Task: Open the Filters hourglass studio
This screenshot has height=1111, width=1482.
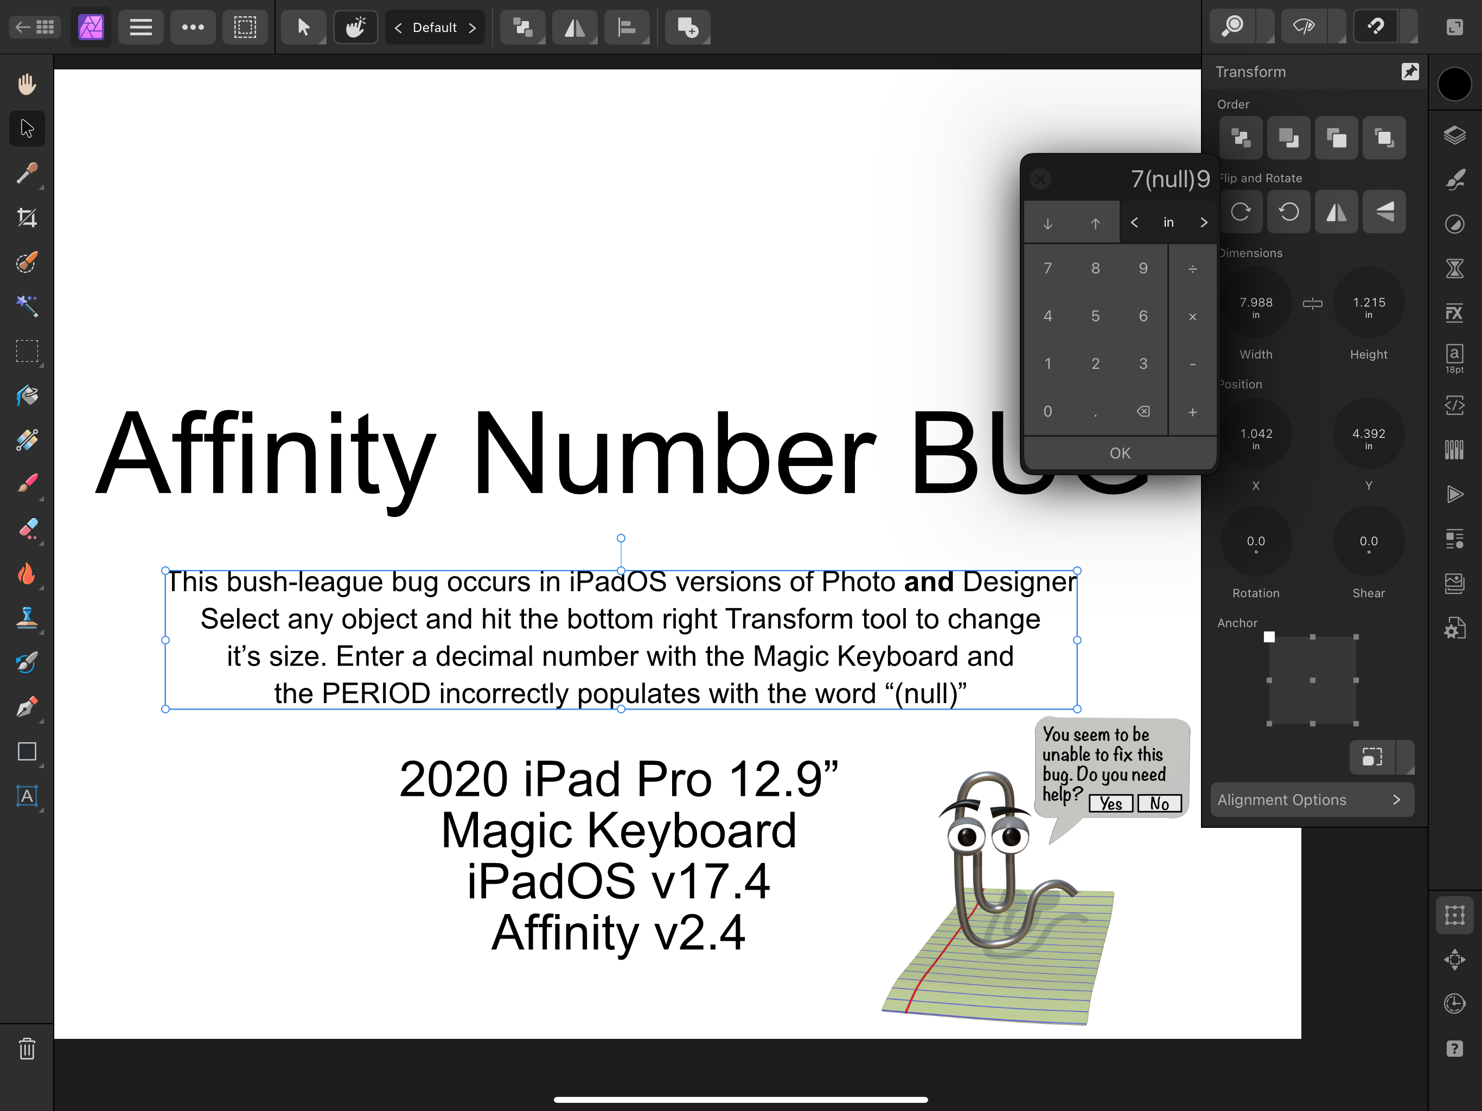Action: click(x=1454, y=269)
